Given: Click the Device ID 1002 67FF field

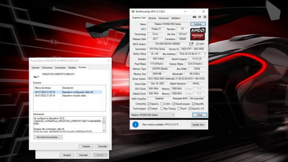Looking at the screenshot, I should tap(193, 49).
